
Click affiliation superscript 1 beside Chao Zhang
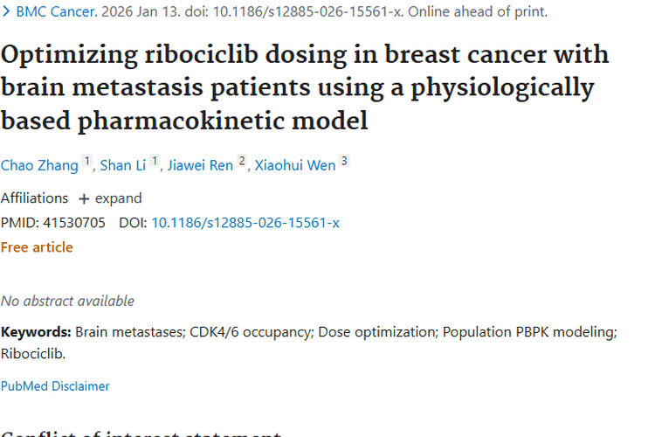[x=86, y=162]
